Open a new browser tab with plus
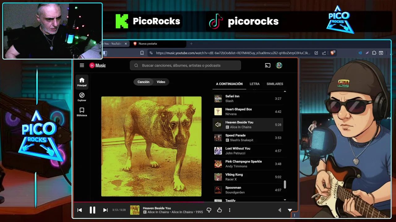This screenshot has height=222, width=396. tap(191, 44)
